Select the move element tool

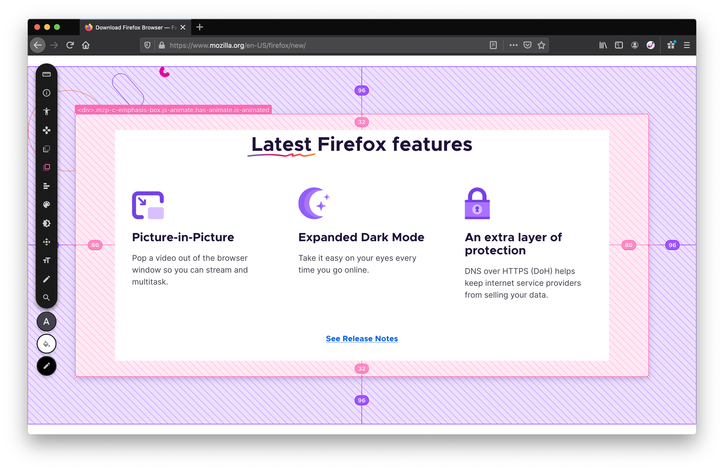(x=46, y=130)
